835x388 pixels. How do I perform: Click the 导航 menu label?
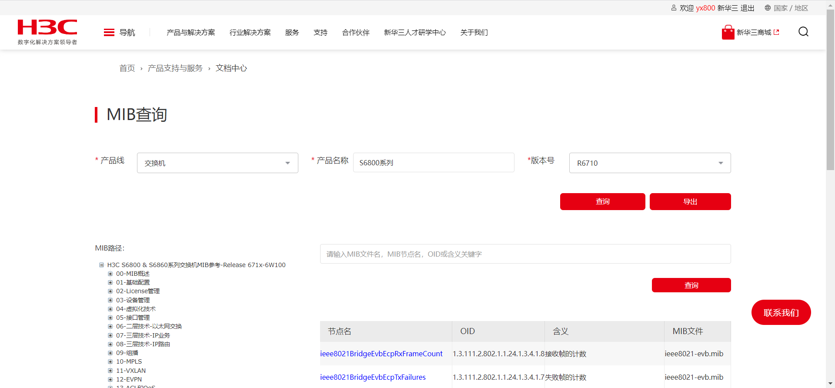pos(127,33)
